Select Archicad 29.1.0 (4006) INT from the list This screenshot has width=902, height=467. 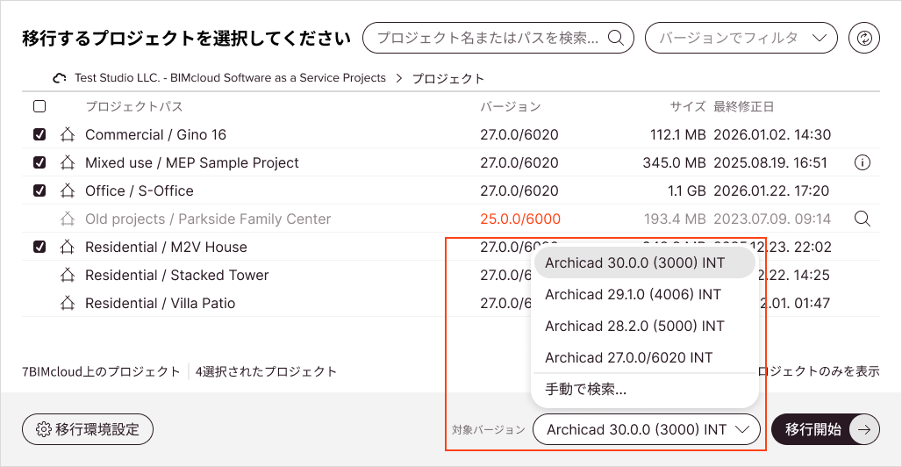coord(644,294)
